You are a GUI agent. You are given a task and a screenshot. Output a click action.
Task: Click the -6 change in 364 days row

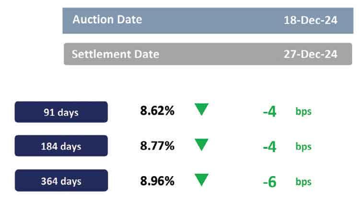point(269,182)
